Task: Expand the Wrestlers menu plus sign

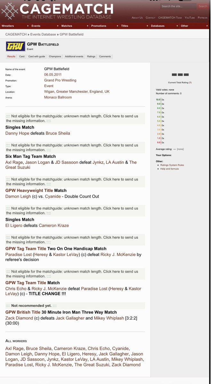Action: coord(28,26)
